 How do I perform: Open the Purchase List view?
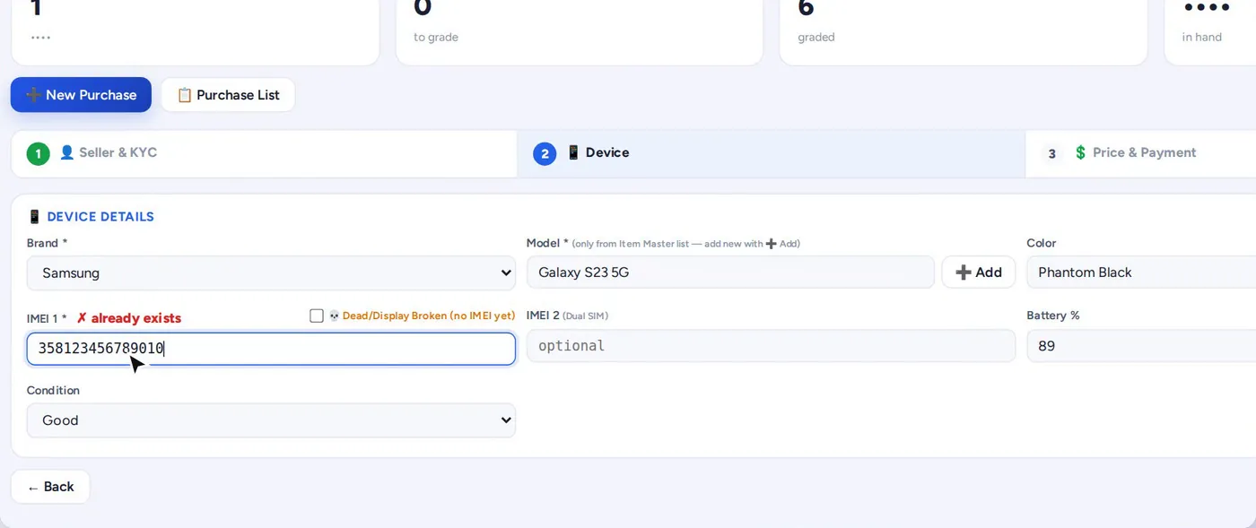pos(228,95)
